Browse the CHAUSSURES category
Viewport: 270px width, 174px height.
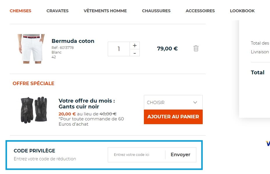156,10
